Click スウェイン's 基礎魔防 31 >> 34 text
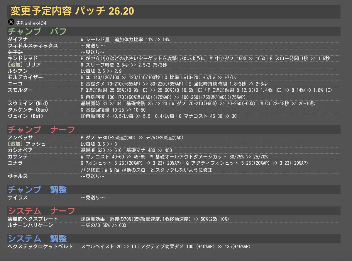The width and height of the screenshot is (352, 261). pos(101,104)
